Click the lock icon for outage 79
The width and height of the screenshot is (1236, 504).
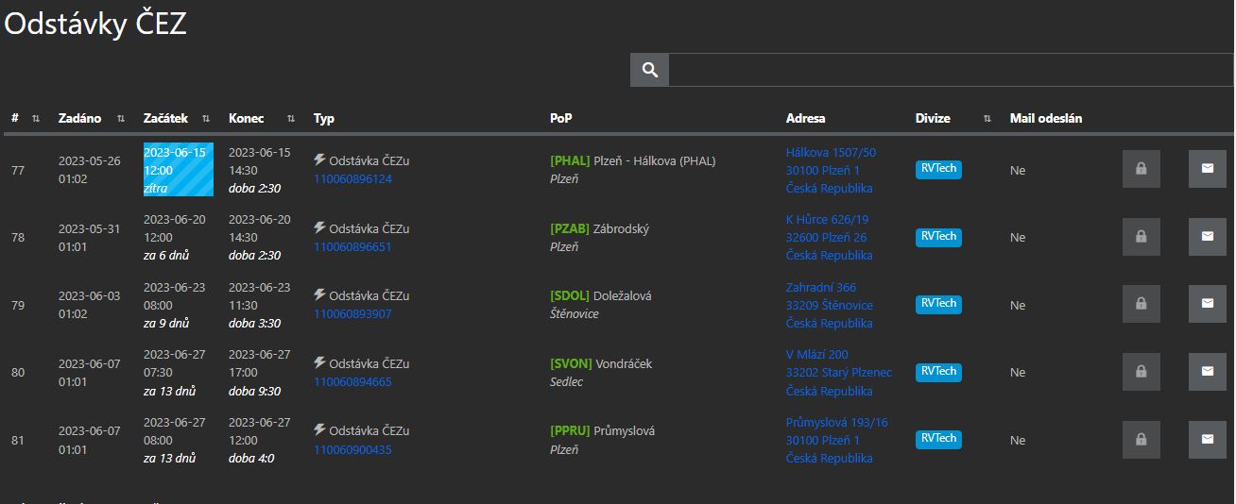(1141, 304)
